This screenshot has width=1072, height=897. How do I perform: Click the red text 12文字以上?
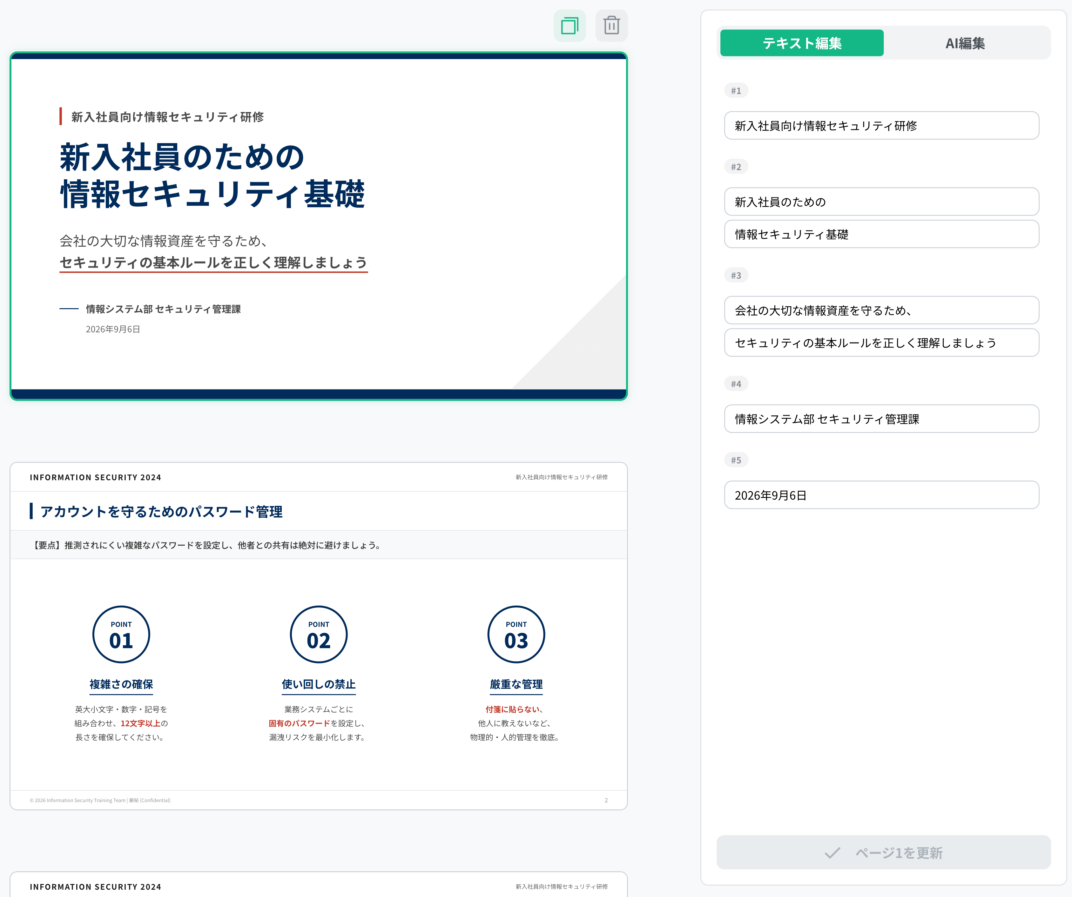pyautogui.click(x=140, y=723)
